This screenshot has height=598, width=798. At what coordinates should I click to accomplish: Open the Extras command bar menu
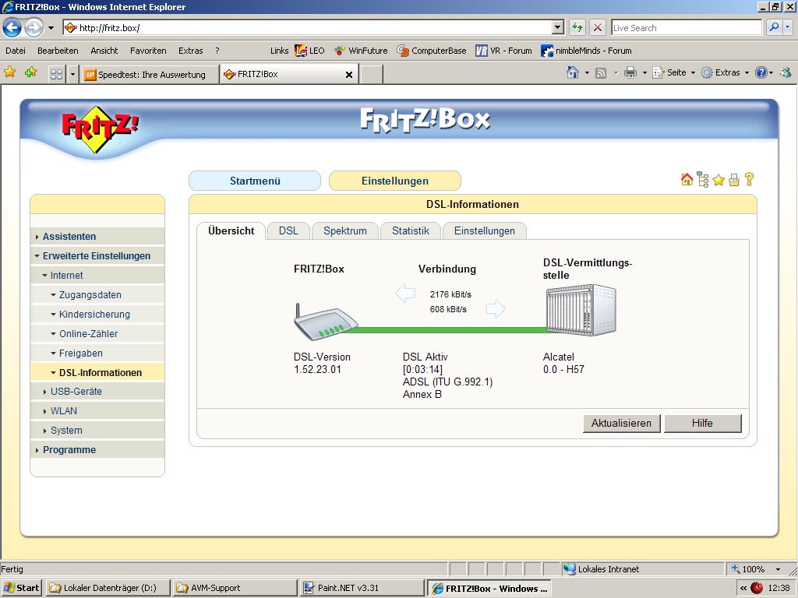725,72
